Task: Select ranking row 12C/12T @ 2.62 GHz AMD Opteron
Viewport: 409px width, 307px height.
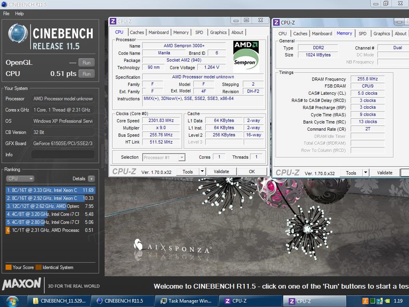Action: (x=50, y=206)
